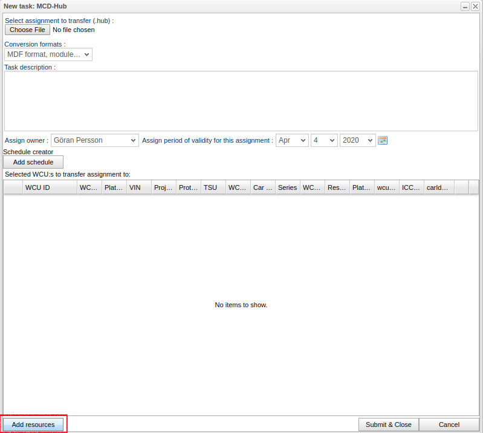This screenshot has width=483, height=433.
Task: Cancel the new task dialog
Action: coord(449,425)
